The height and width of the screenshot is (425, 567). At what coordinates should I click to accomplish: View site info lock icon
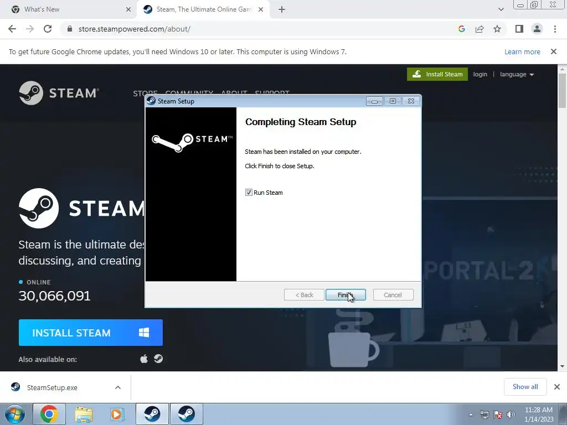click(70, 29)
